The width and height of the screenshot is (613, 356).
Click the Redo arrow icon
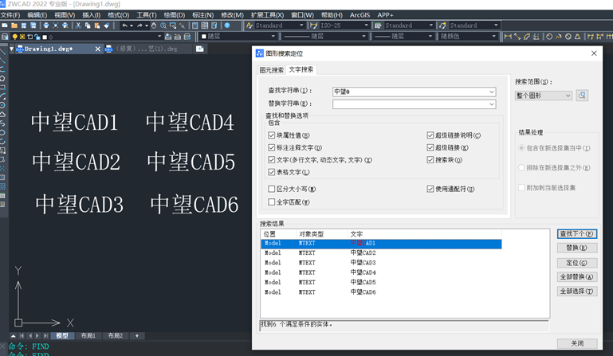[x=139, y=25]
